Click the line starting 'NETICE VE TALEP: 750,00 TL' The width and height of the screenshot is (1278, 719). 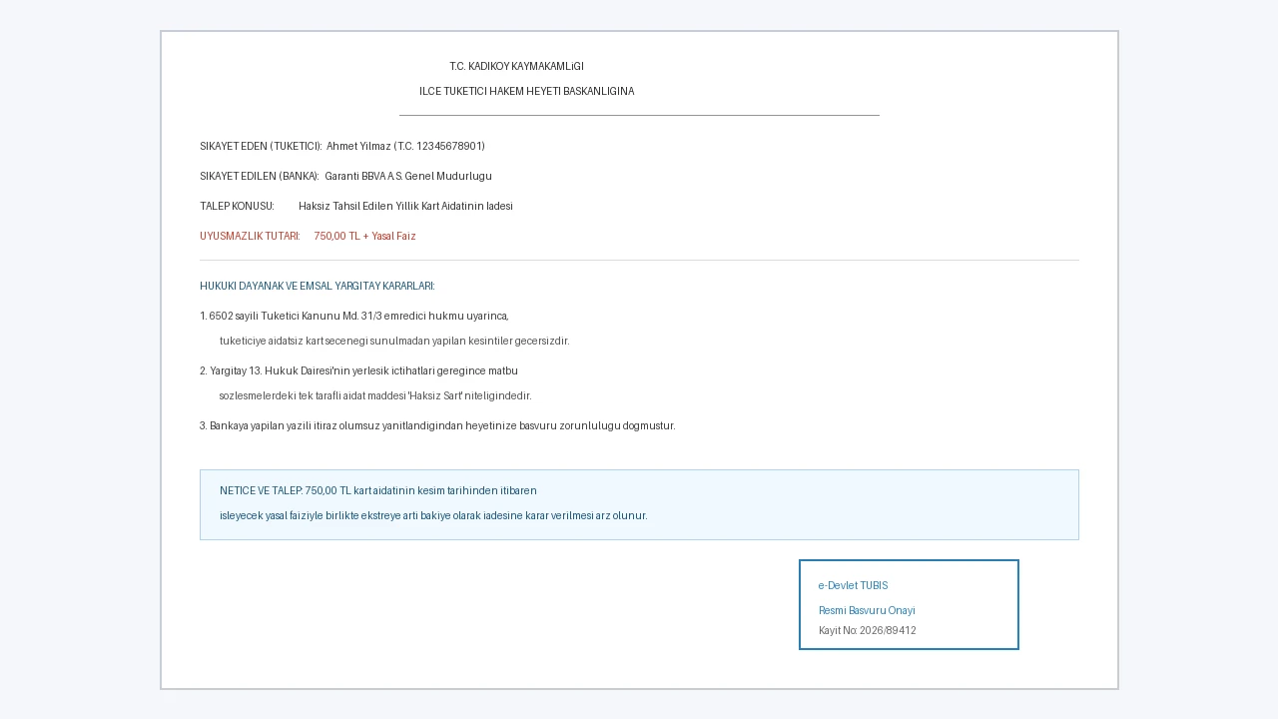pos(378,490)
